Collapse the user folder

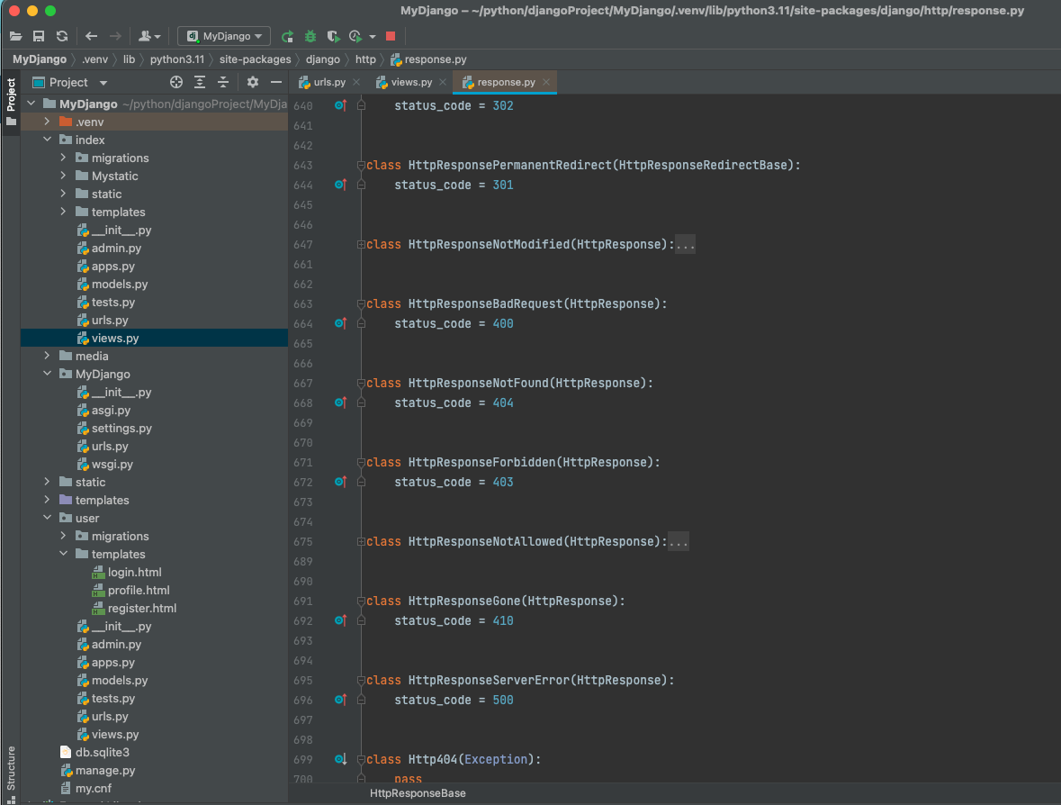tap(48, 518)
